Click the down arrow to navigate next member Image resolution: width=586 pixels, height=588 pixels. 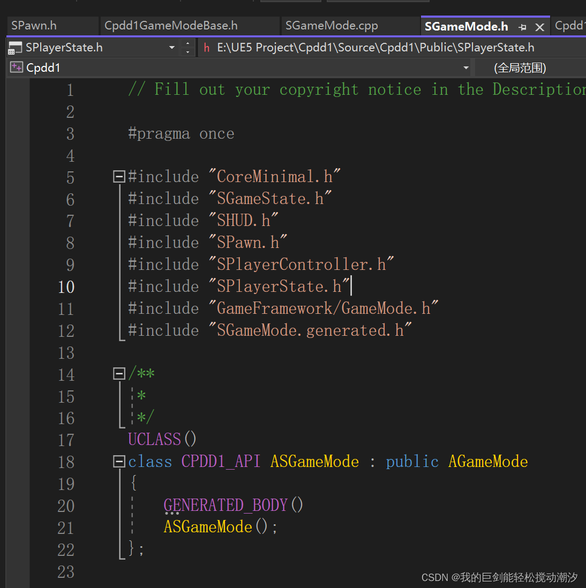pos(188,51)
